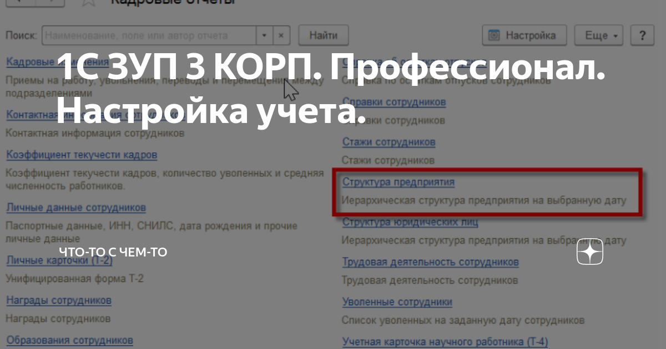Image resolution: width=666 pixels, height=349 pixels.
Task: Open the Коэффициент текучести кадров report
Action: 82,155
